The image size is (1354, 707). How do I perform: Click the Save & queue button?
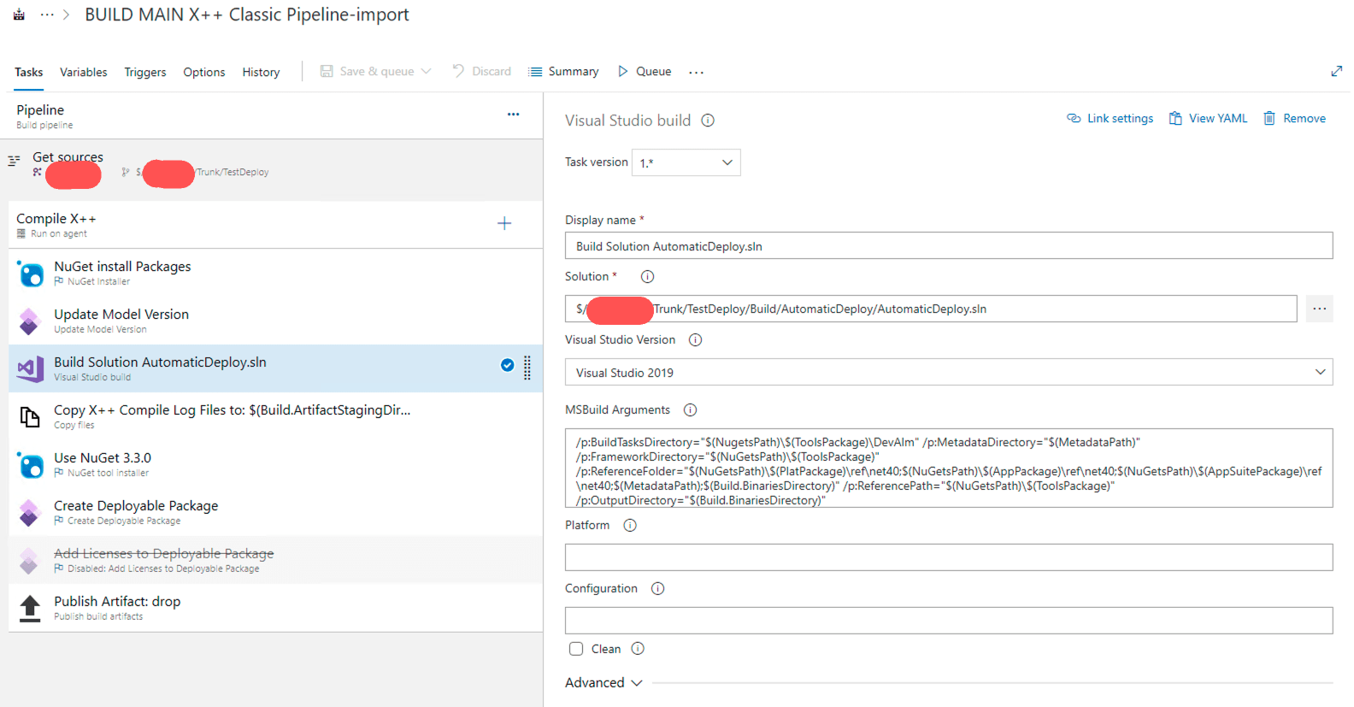375,71
